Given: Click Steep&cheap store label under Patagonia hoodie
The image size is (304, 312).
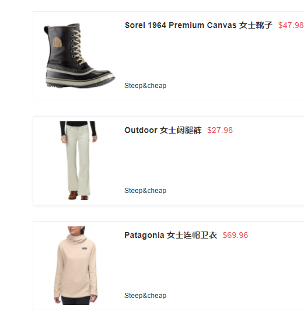Looking at the screenshot, I should (145, 296).
